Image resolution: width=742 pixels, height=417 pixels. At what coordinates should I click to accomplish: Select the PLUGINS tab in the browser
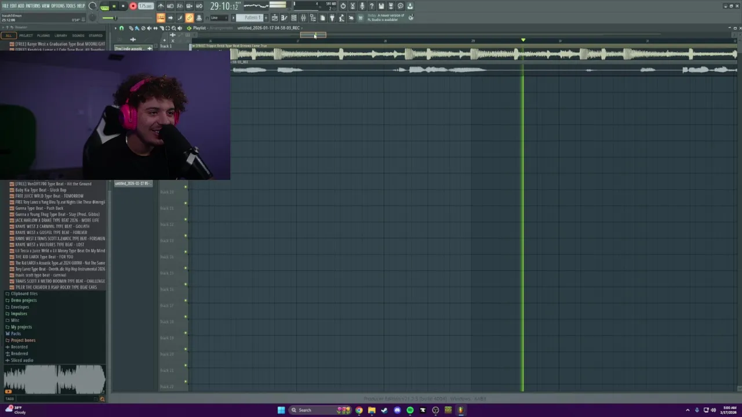[43, 35]
